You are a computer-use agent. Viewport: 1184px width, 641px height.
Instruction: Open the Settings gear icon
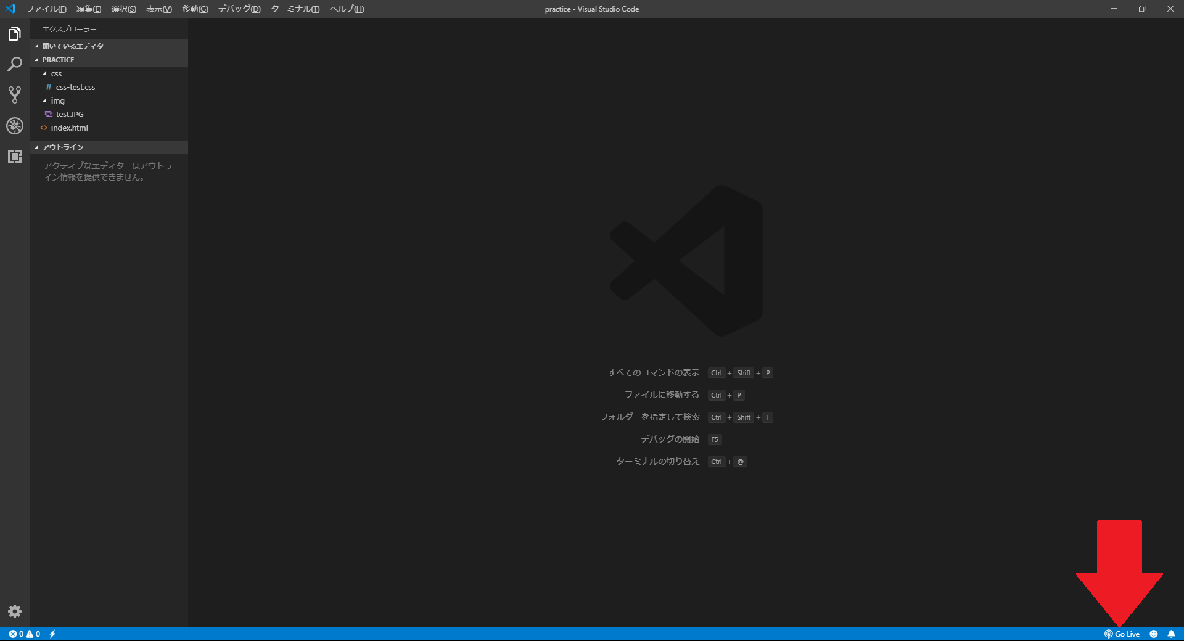click(14, 611)
